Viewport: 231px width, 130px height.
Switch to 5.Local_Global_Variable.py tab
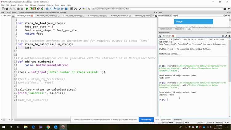tap(73, 16)
